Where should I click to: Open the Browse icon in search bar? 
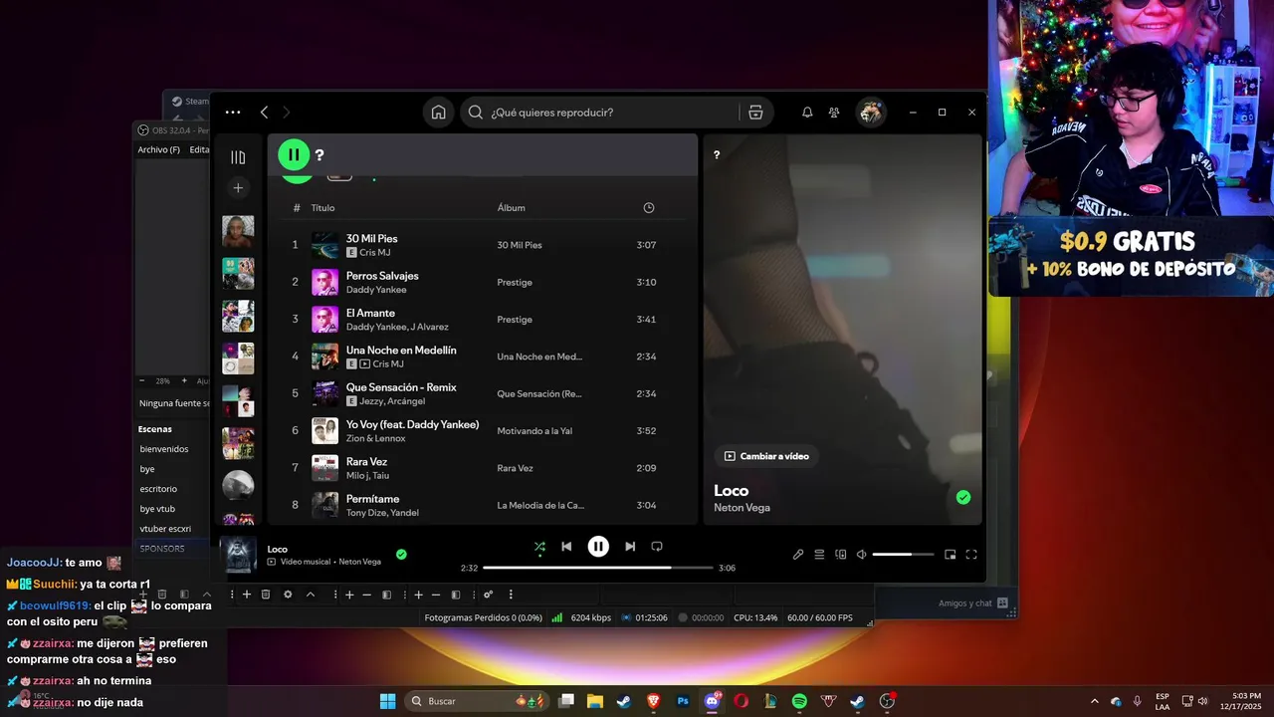point(755,113)
